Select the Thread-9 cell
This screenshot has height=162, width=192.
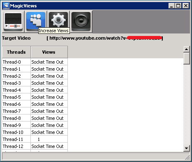[16, 125]
